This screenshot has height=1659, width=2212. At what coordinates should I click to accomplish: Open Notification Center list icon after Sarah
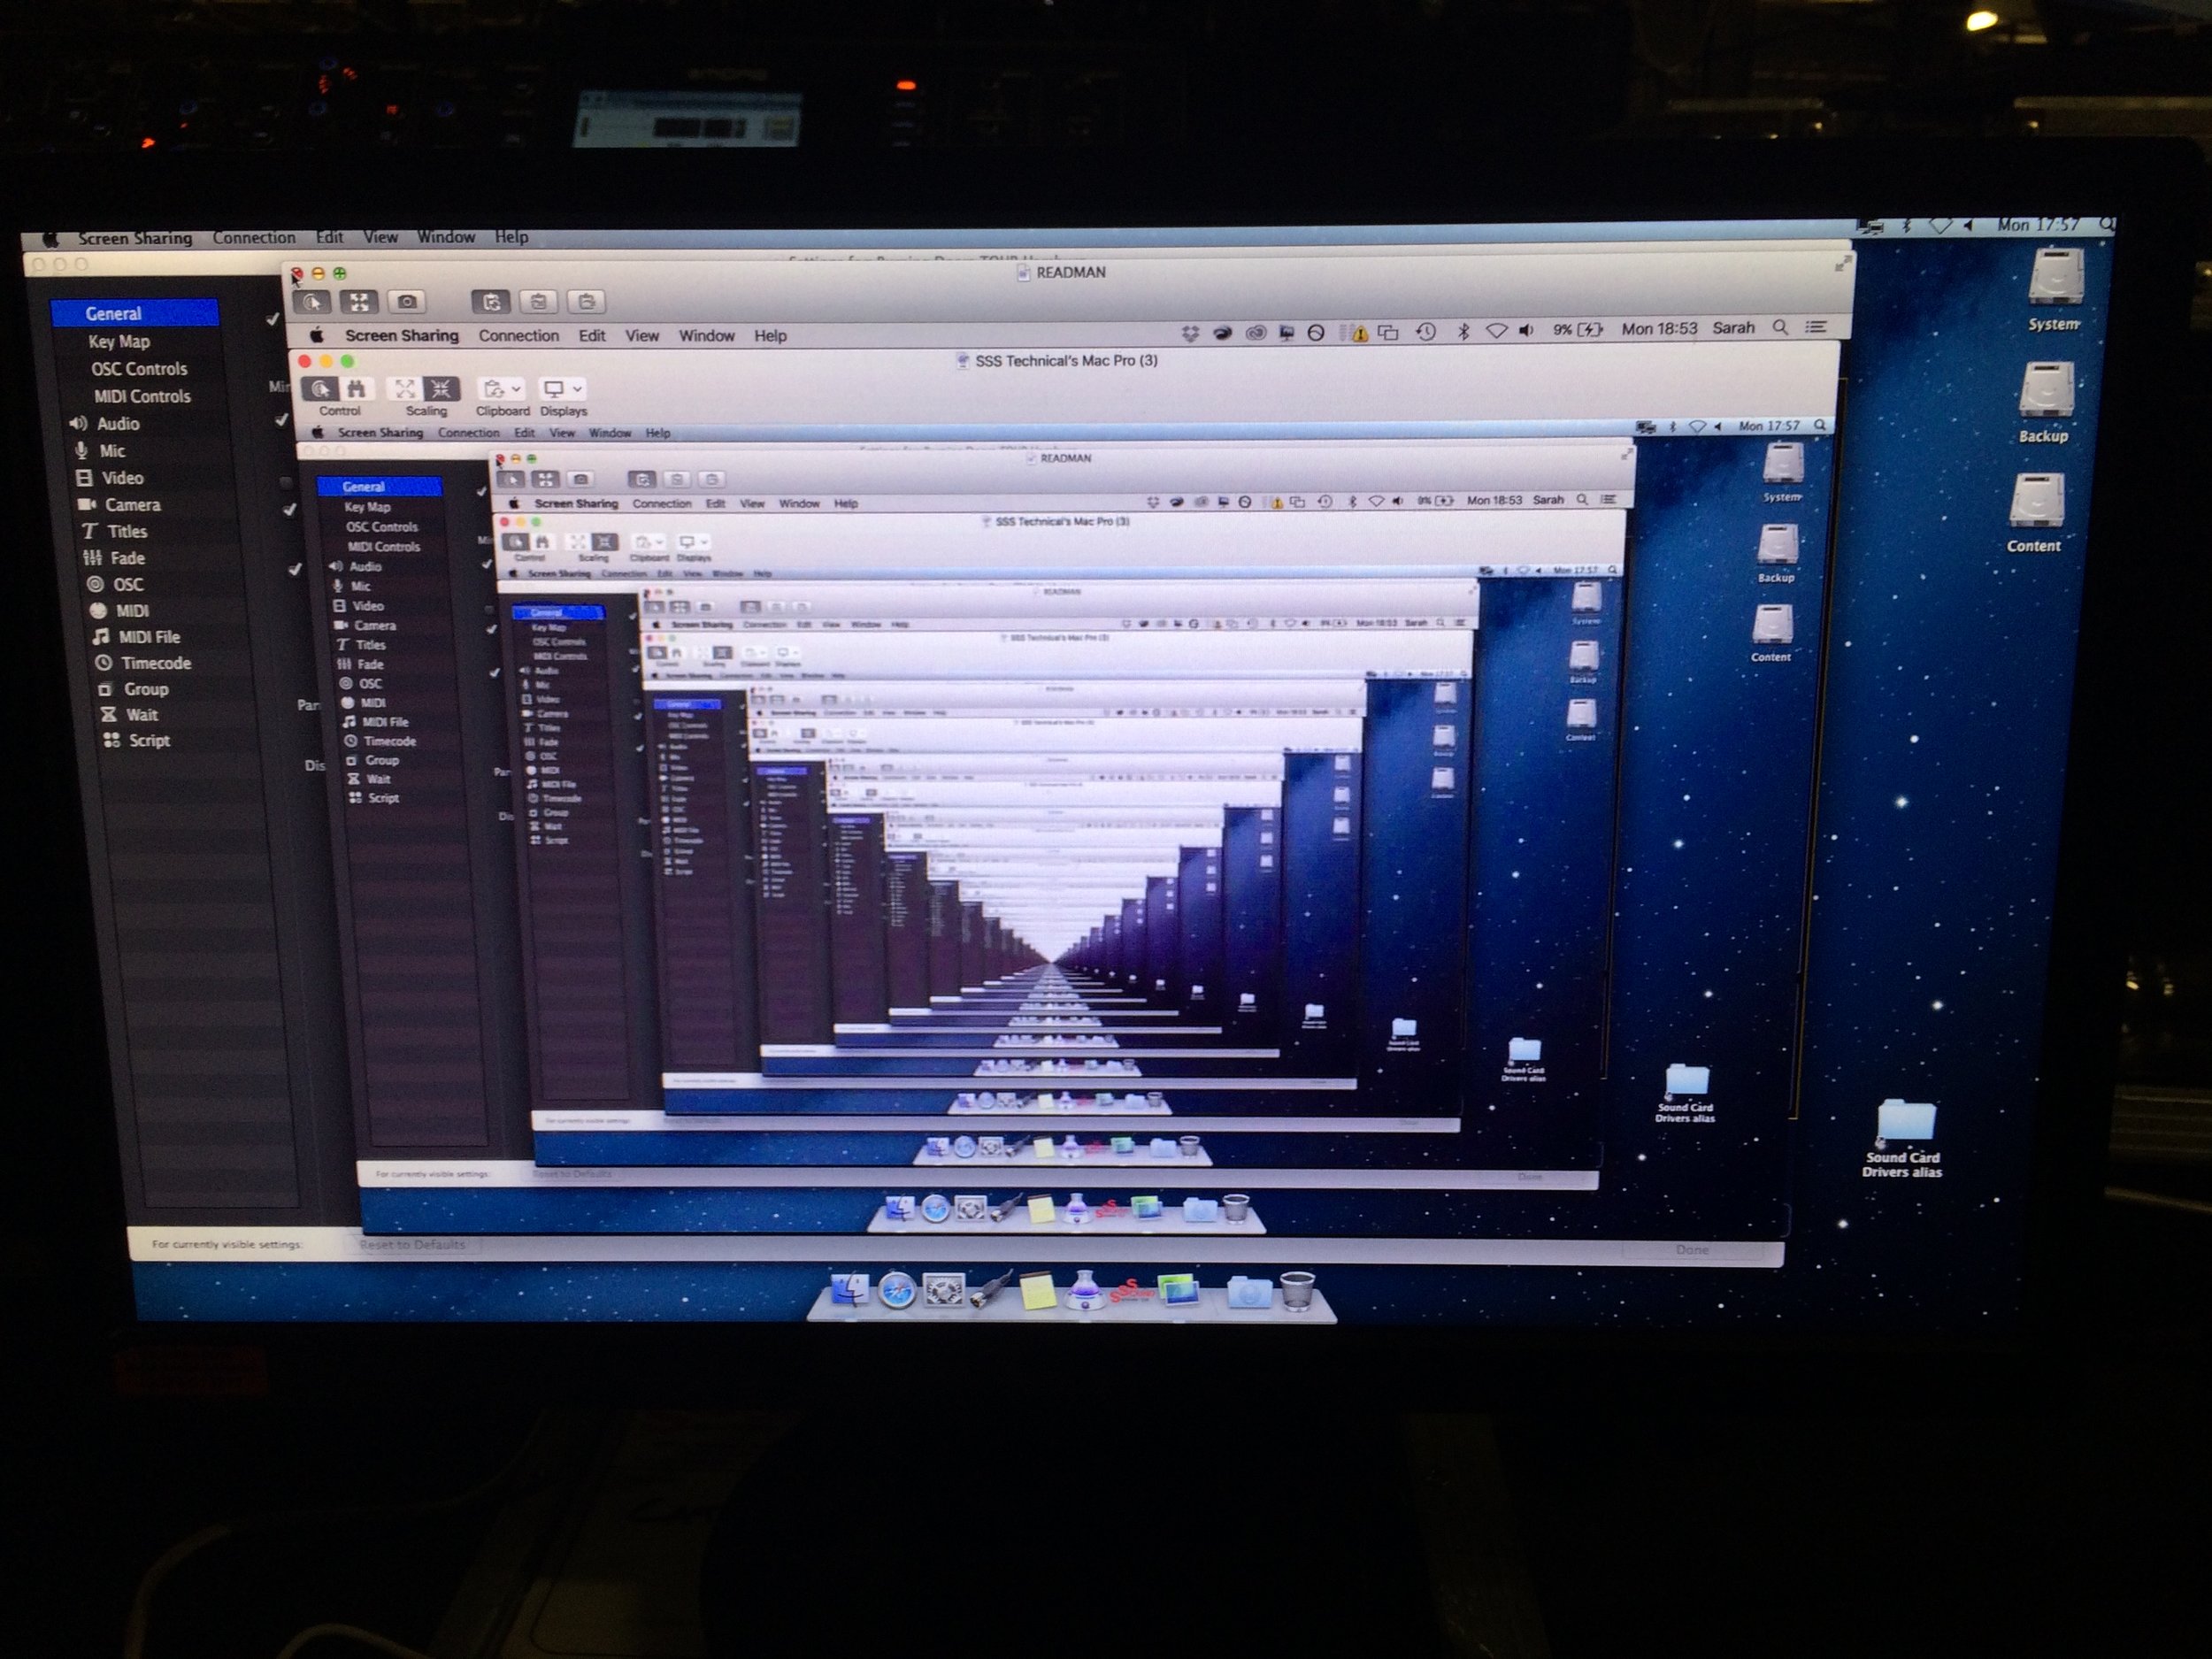coord(1816,326)
